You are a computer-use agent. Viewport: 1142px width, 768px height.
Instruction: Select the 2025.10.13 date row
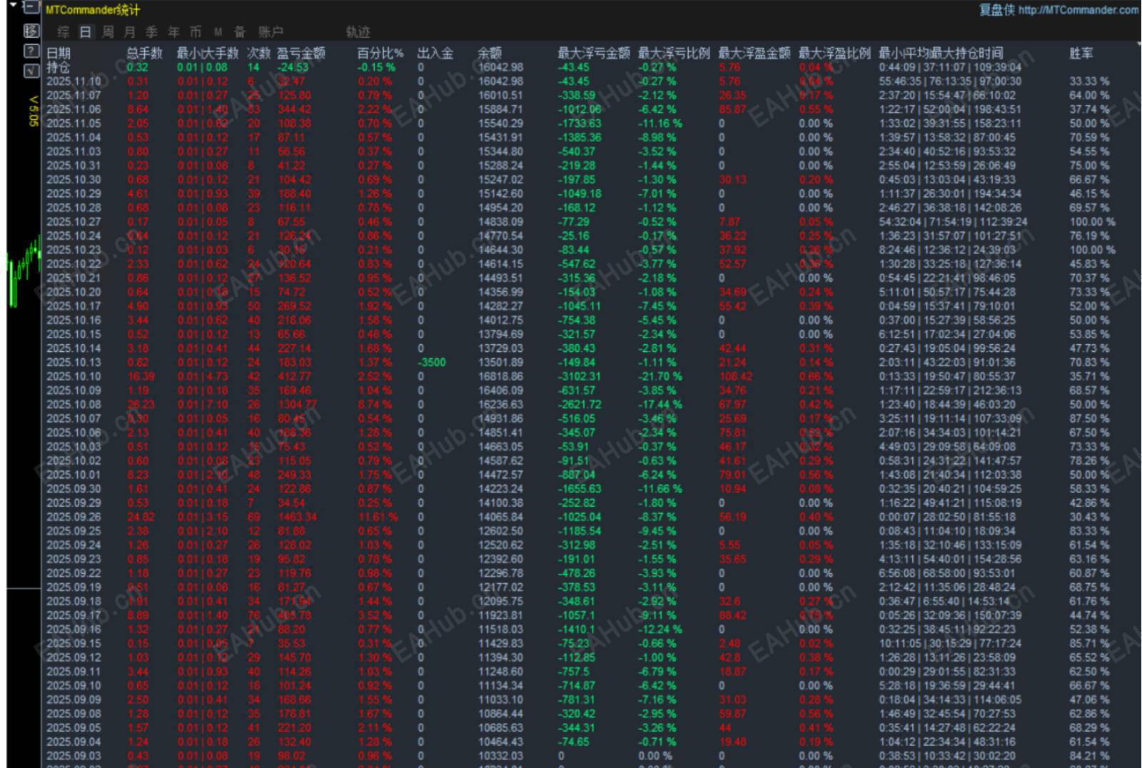pos(74,363)
